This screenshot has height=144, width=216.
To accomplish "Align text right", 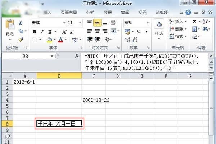I will pyautogui.click(x=105, y=31).
